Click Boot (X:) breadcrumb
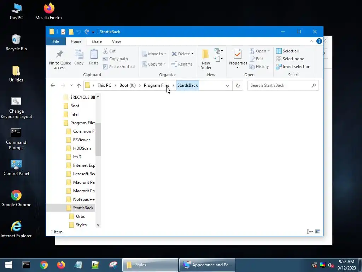The image size is (362, 272). (127, 85)
